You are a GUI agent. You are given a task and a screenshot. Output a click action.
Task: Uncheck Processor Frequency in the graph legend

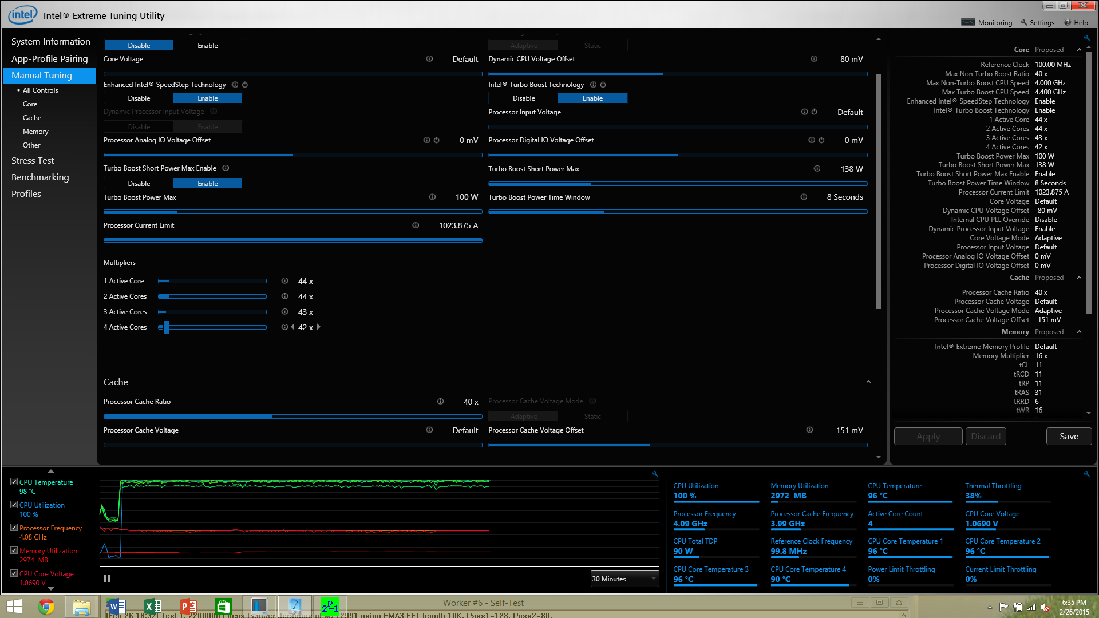click(x=14, y=528)
